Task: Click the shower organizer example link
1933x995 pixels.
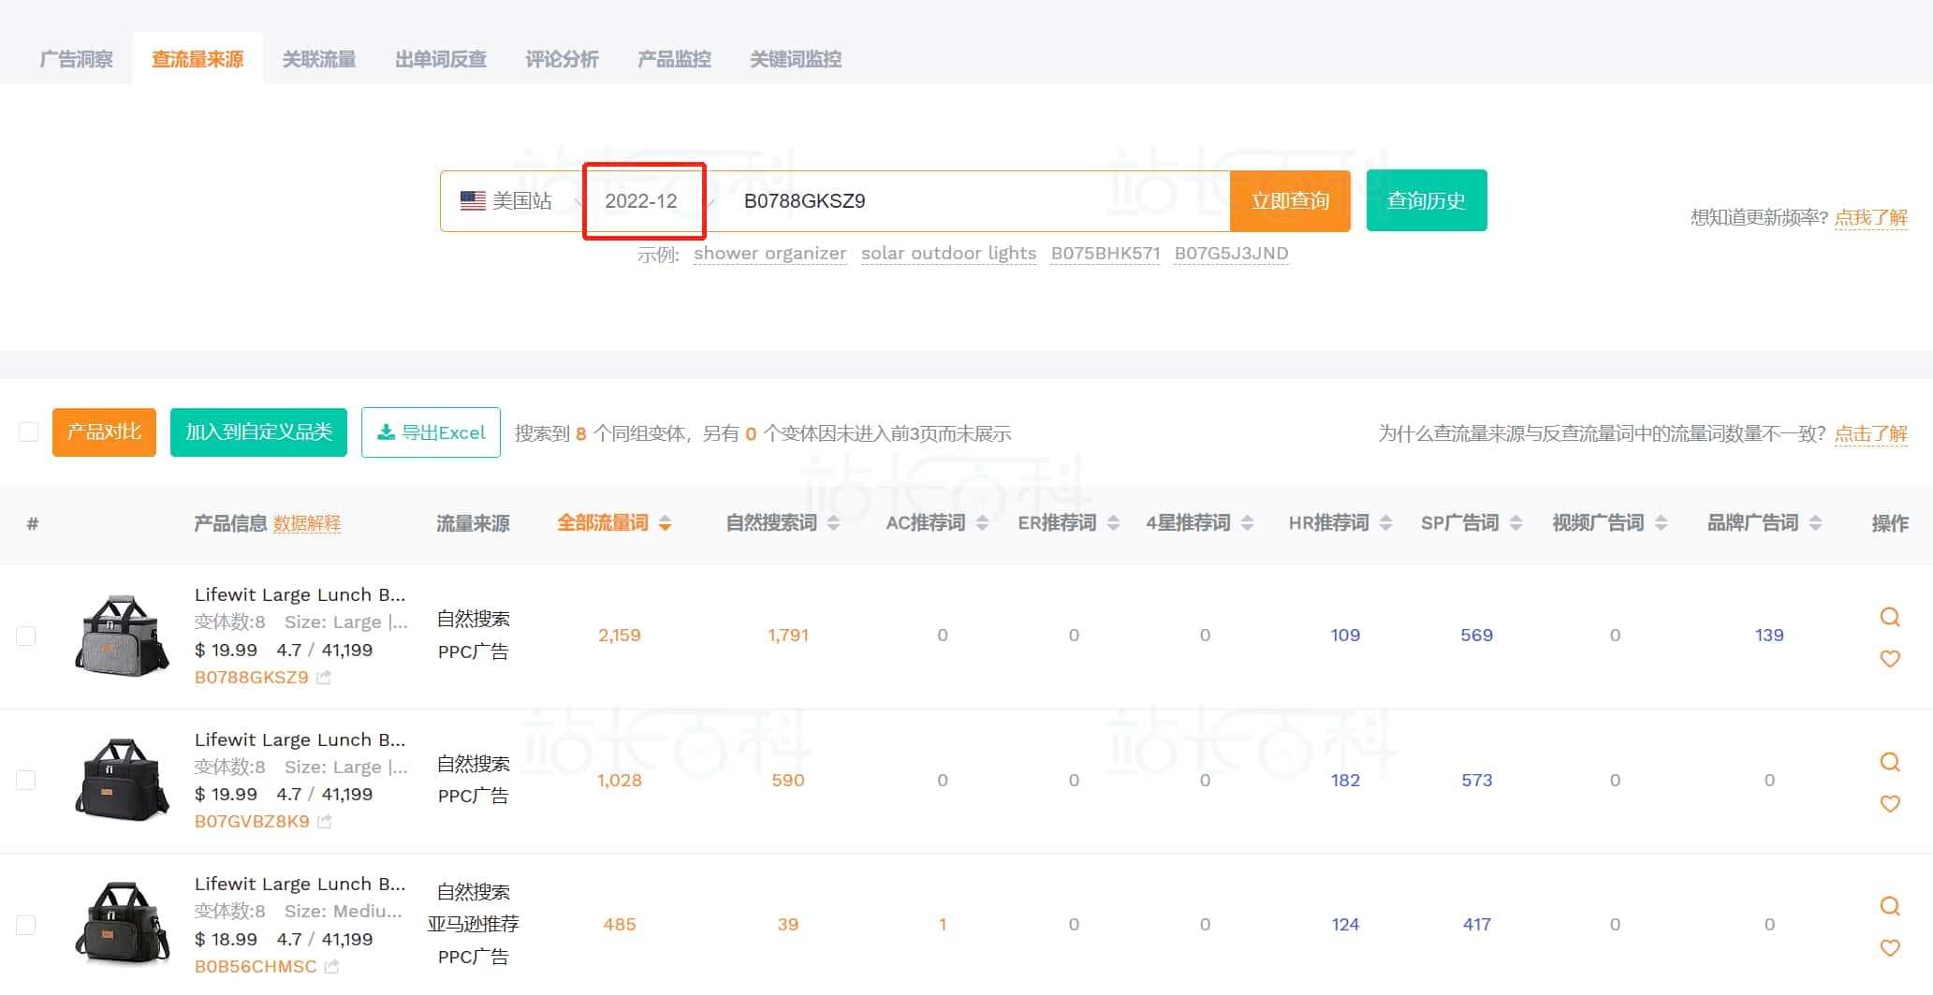Action: 769,253
